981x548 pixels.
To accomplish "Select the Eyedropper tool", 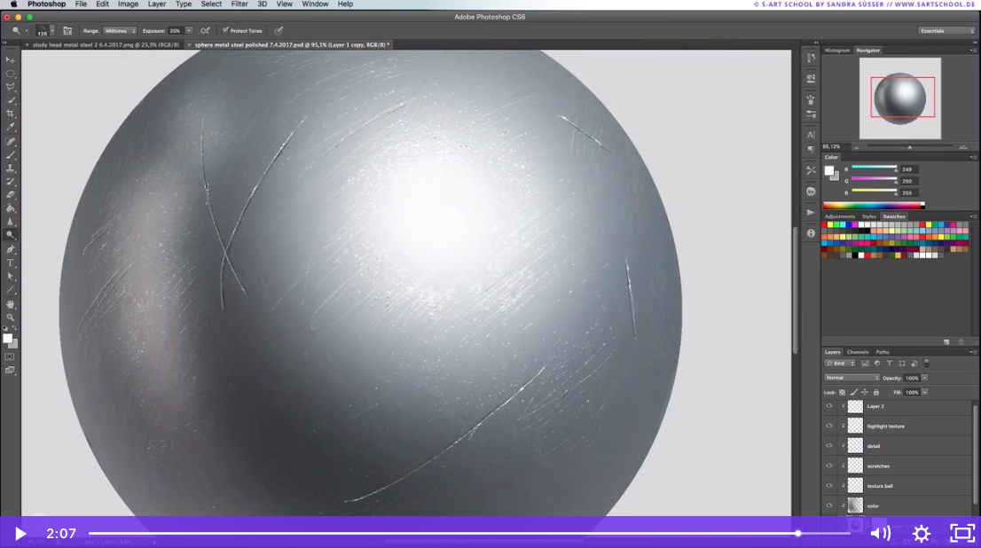I will [x=11, y=127].
